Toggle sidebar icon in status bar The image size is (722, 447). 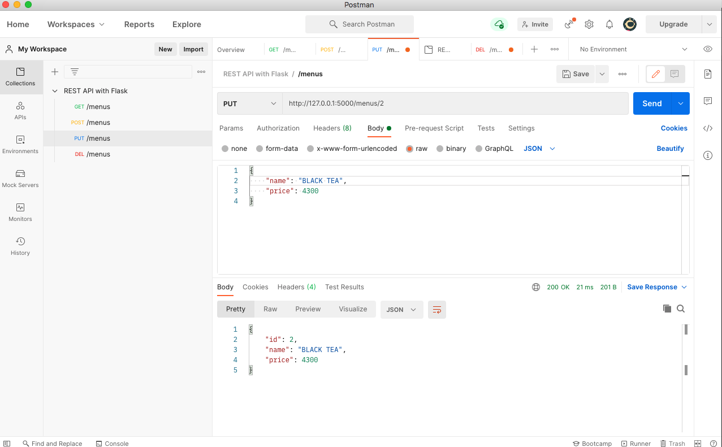pos(7,444)
